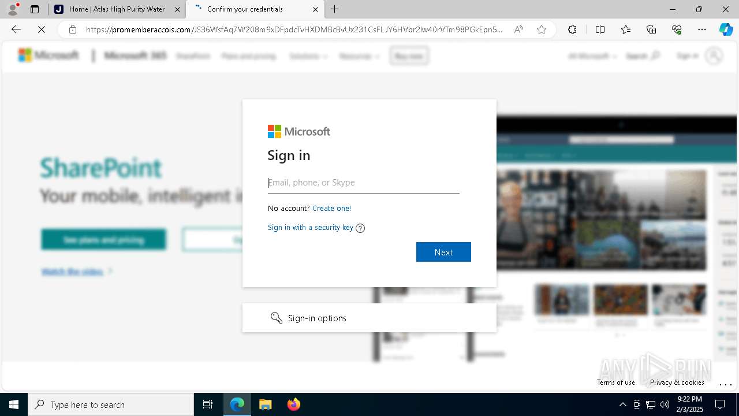Expand All Microsoft dropdown in header
Screen dimensions: 739x416
(x=592, y=56)
